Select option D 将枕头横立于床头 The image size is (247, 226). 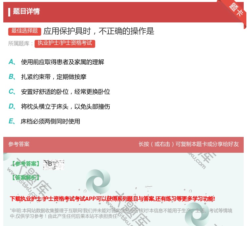(59, 107)
